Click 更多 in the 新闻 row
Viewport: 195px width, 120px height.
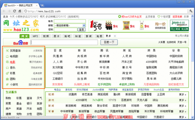[x=183, y=106]
